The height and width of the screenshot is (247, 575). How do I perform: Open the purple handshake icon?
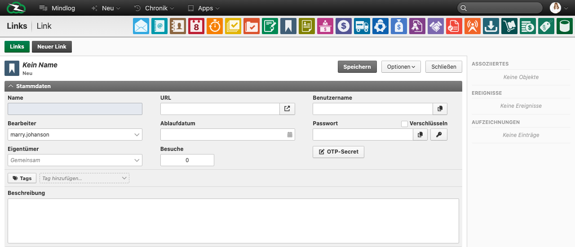pos(436,26)
